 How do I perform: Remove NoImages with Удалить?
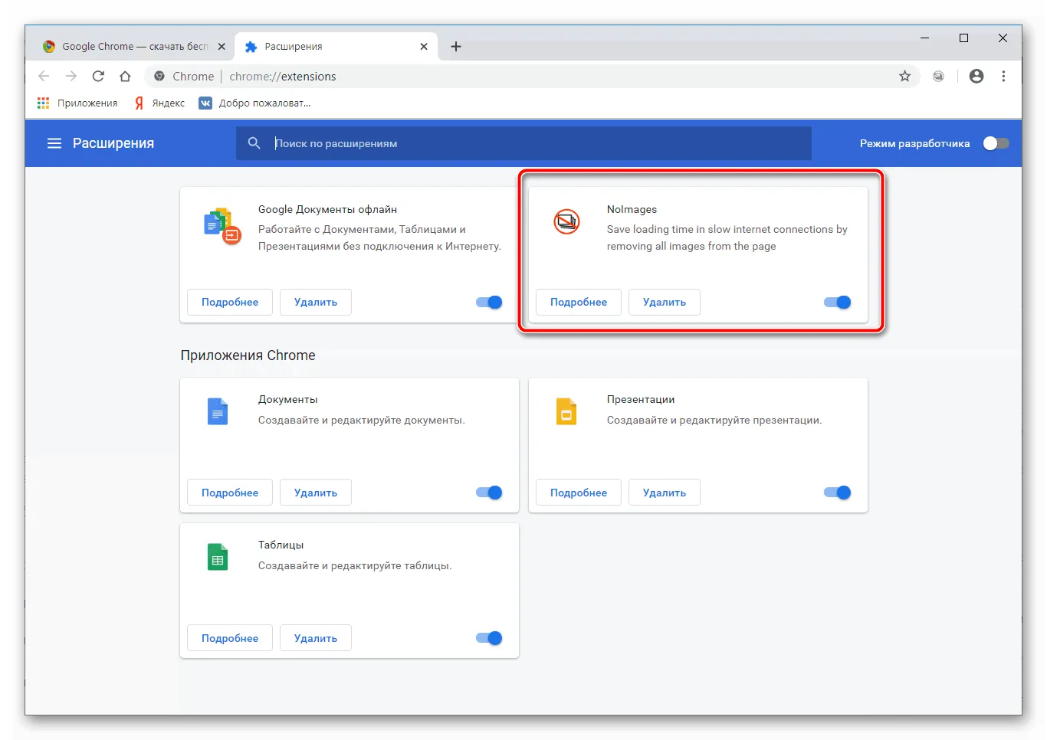tap(665, 302)
